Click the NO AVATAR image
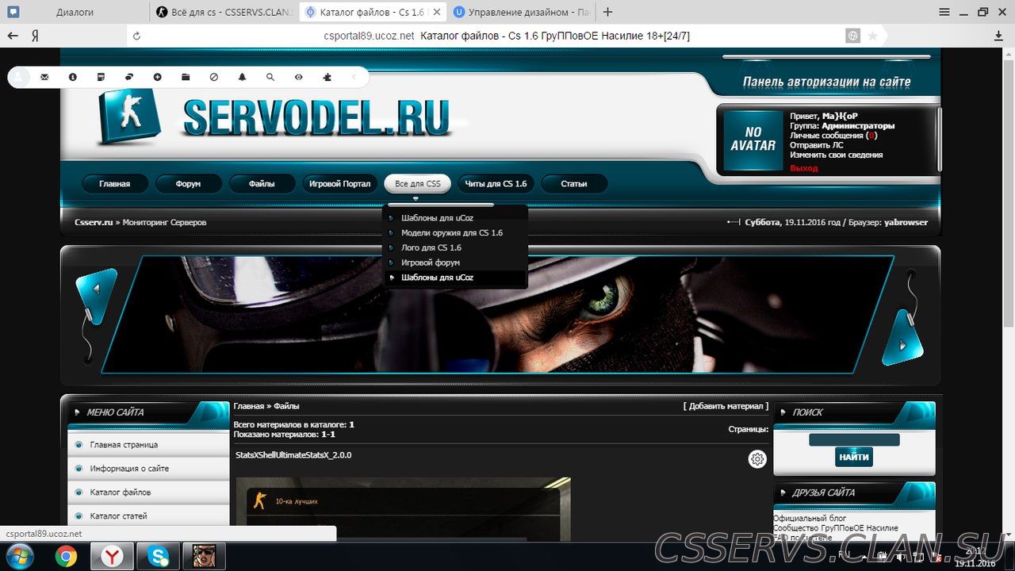Screen dimensions: 1015x571 coord(753,140)
